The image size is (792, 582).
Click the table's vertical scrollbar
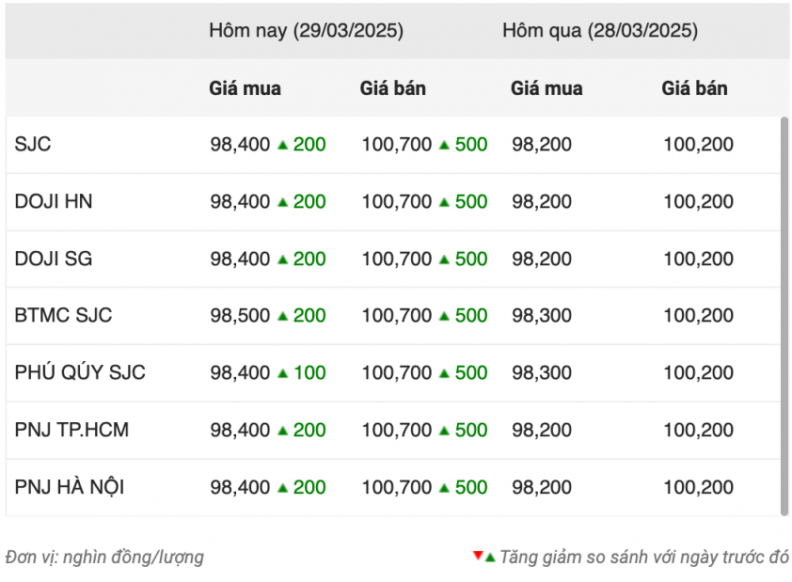784,317
